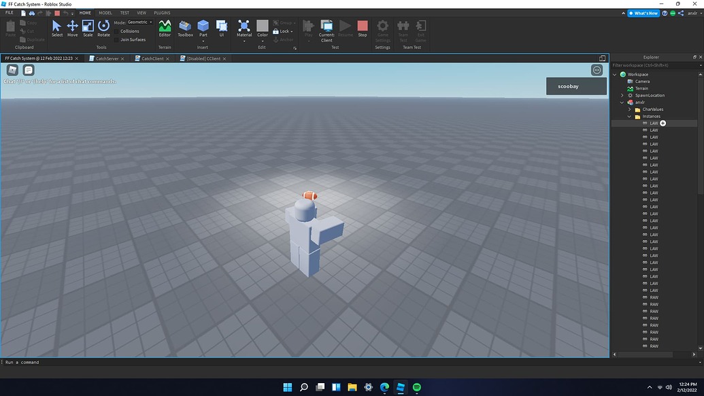The image size is (704, 396).
Task: Open the CatchServer script tab
Action: coord(107,59)
